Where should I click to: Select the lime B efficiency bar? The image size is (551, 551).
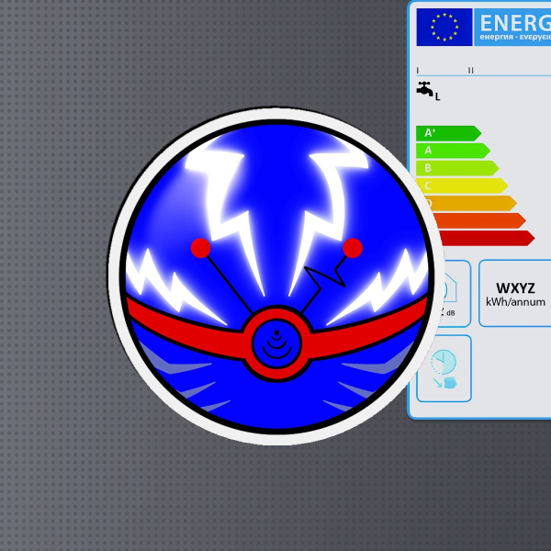pyautogui.click(x=457, y=168)
